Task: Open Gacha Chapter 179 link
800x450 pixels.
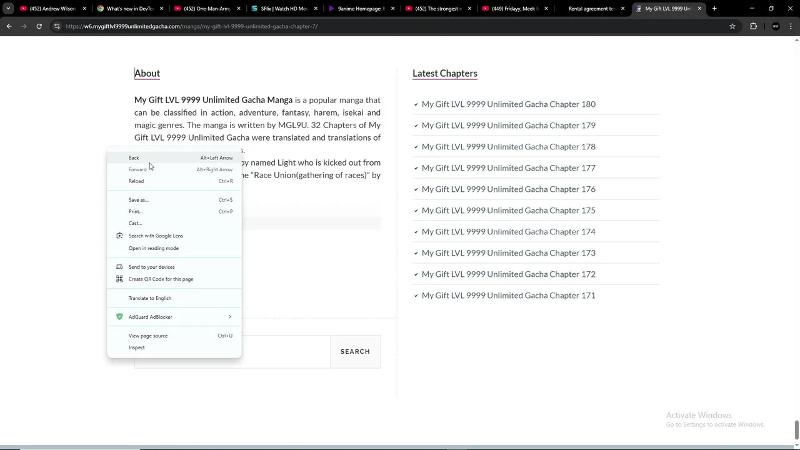Action: tap(509, 126)
